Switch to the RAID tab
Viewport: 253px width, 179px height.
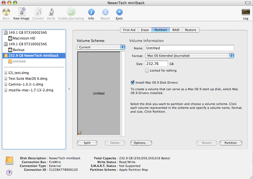176,30
